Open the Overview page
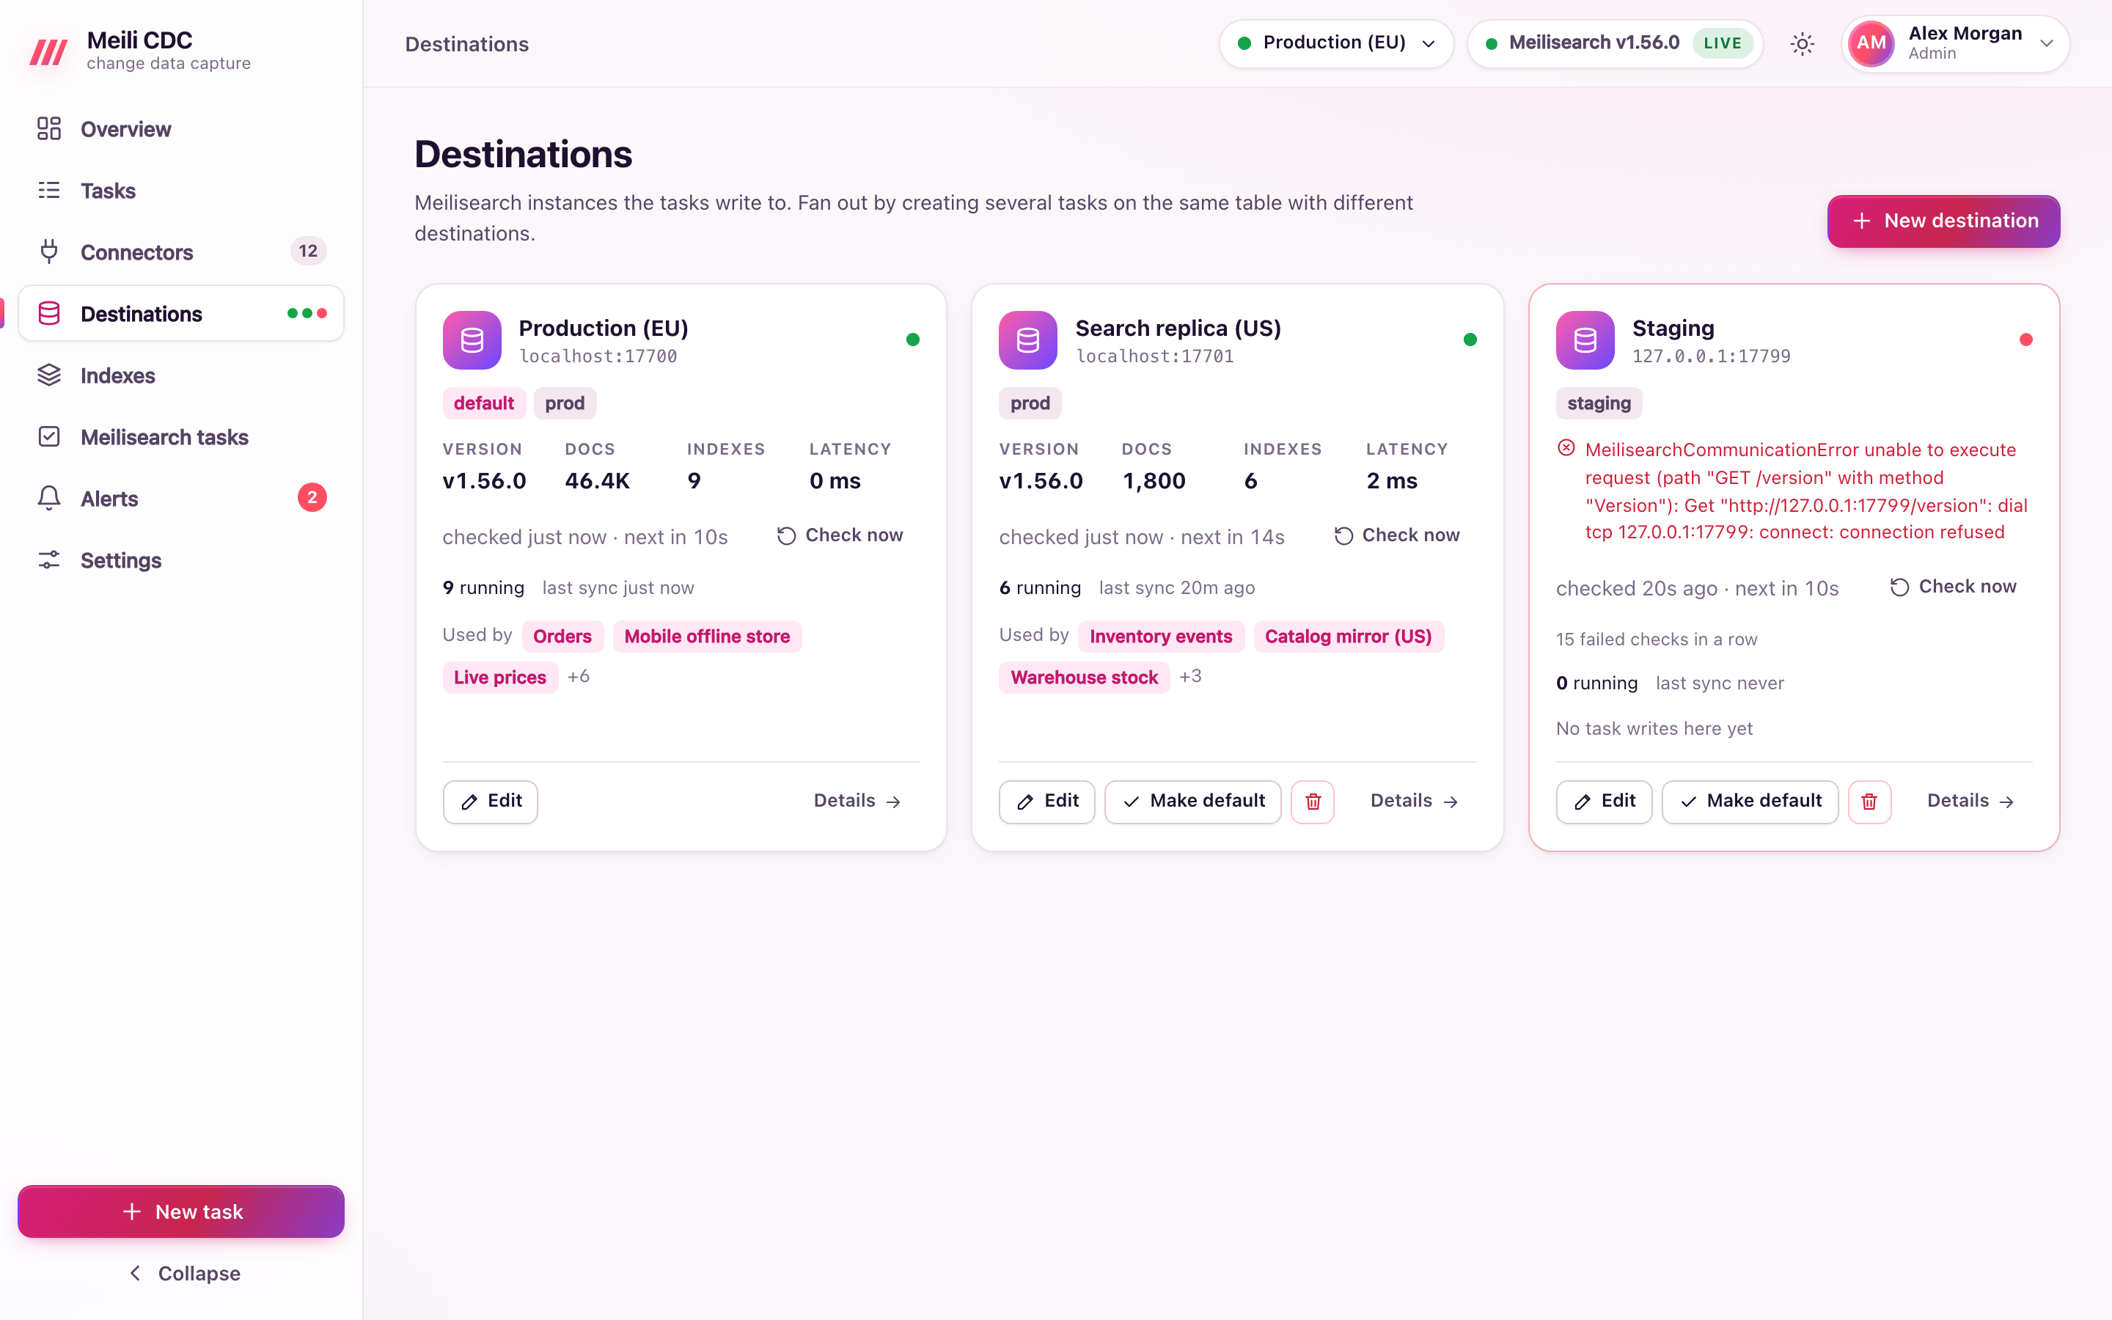Viewport: 2112px width, 1320px height. (x=180, y=129)
